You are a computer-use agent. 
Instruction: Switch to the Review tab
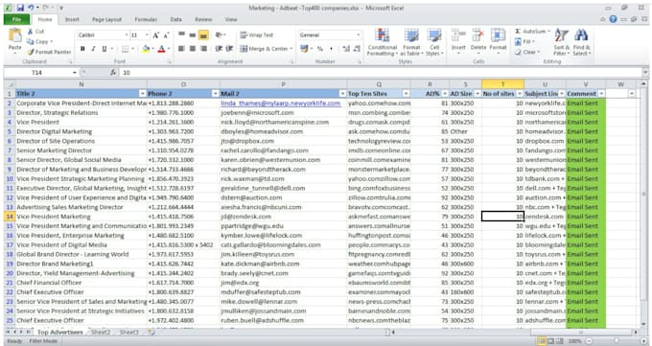203,19
